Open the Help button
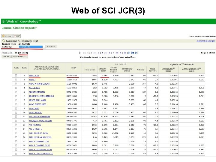The height and width of the screenshot is (162, 216). point(17,36)
